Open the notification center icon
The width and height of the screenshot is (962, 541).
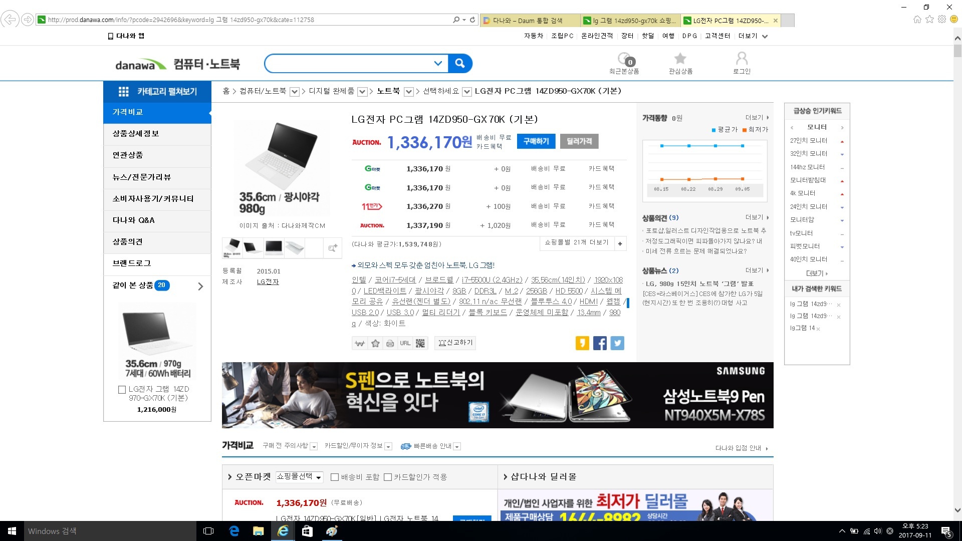(946, 531)
